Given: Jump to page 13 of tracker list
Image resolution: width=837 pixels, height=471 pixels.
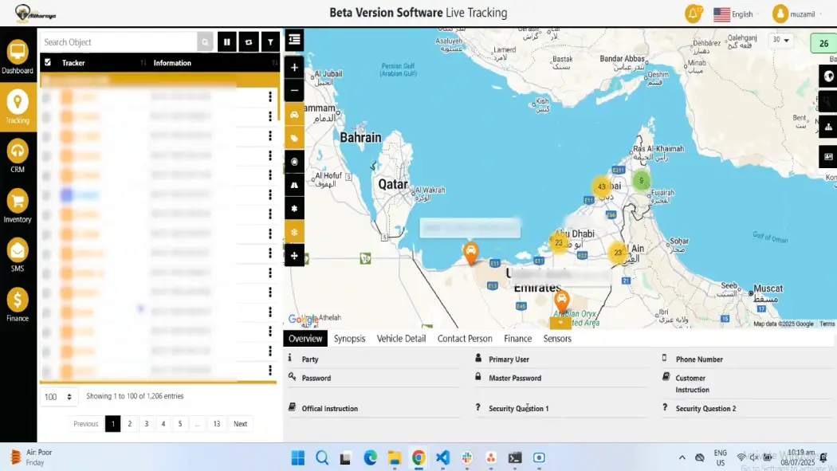Looking at the screenshot, I should 217,424.
